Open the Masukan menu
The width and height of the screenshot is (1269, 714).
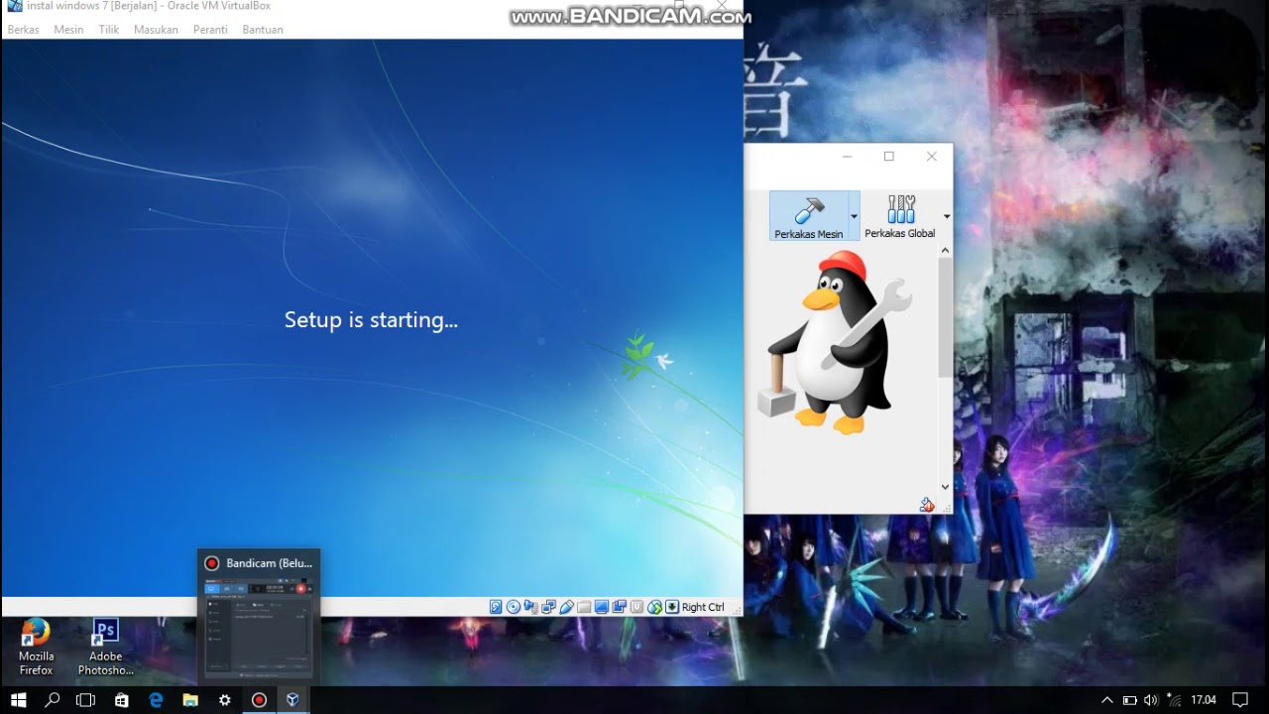click(x=156, y=30)
